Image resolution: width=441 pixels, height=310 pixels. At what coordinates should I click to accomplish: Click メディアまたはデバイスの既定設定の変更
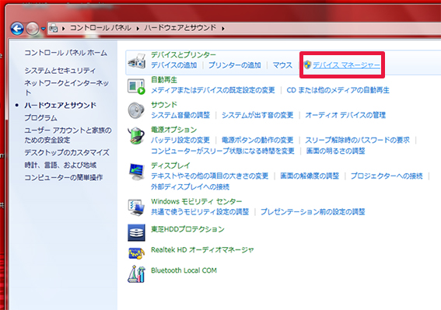[x=213, y=90]
